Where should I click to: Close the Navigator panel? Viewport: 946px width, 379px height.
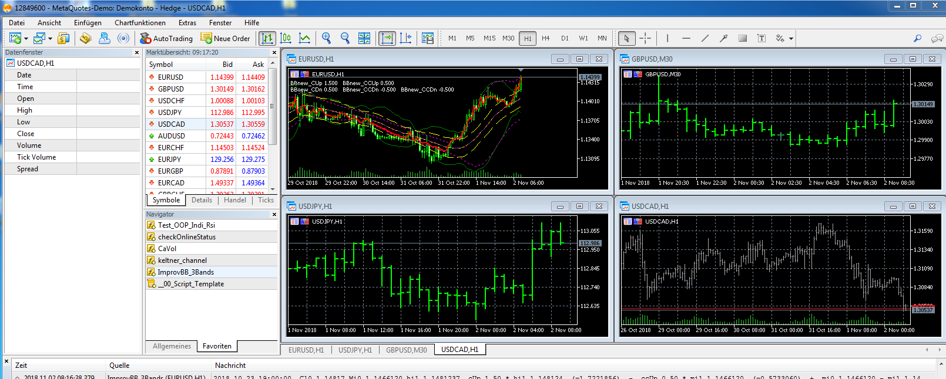click(274, 214)
